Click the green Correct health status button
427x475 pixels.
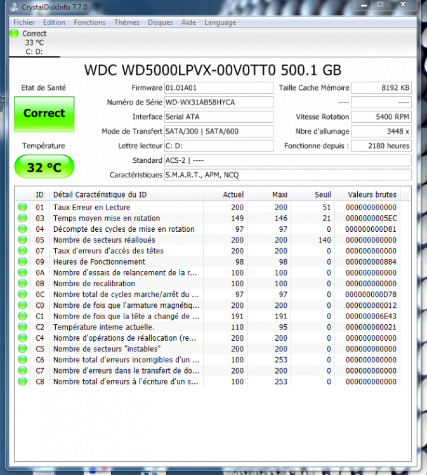click(x=44, y=114)
